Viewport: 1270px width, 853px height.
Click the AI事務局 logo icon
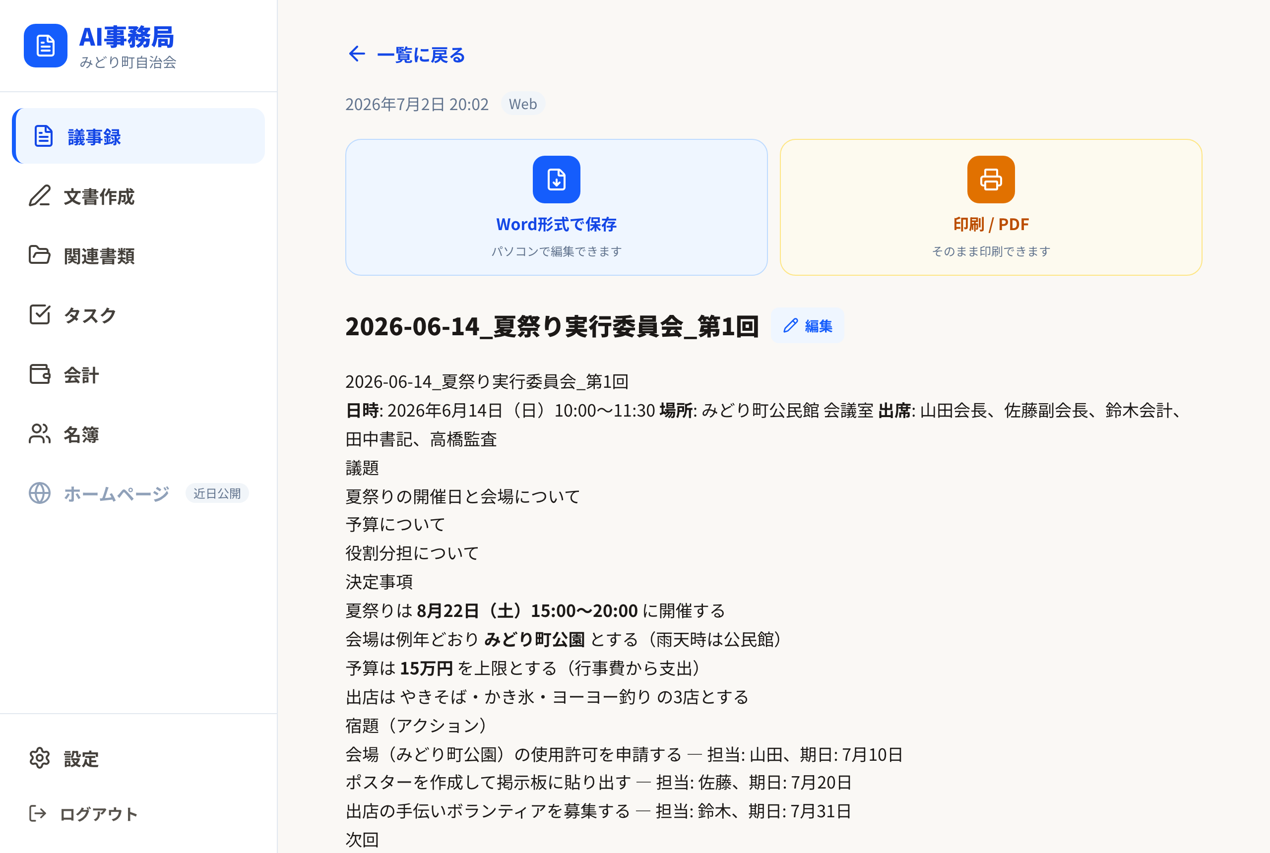click(x=46, y=46)
